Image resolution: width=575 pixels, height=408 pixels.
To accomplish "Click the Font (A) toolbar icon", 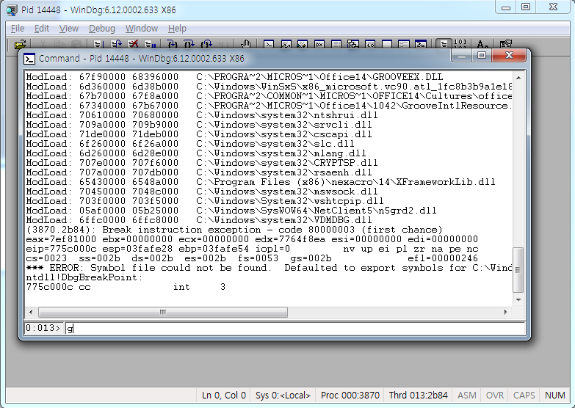I will click(482, 44).
